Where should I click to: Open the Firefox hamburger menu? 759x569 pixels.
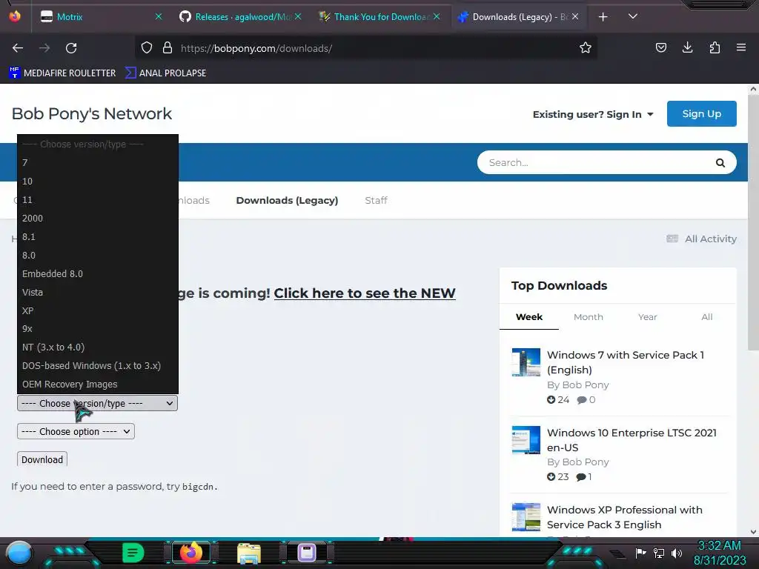point(741,47)
